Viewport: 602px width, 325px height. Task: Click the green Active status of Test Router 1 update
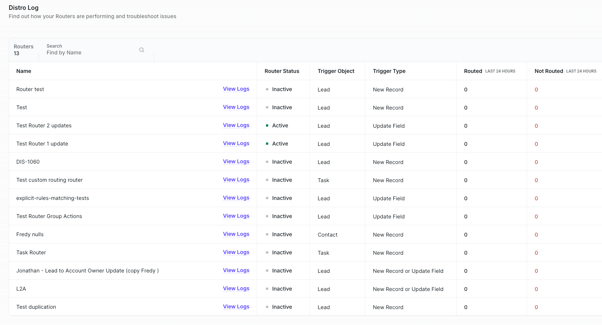[x=280, y=144]
